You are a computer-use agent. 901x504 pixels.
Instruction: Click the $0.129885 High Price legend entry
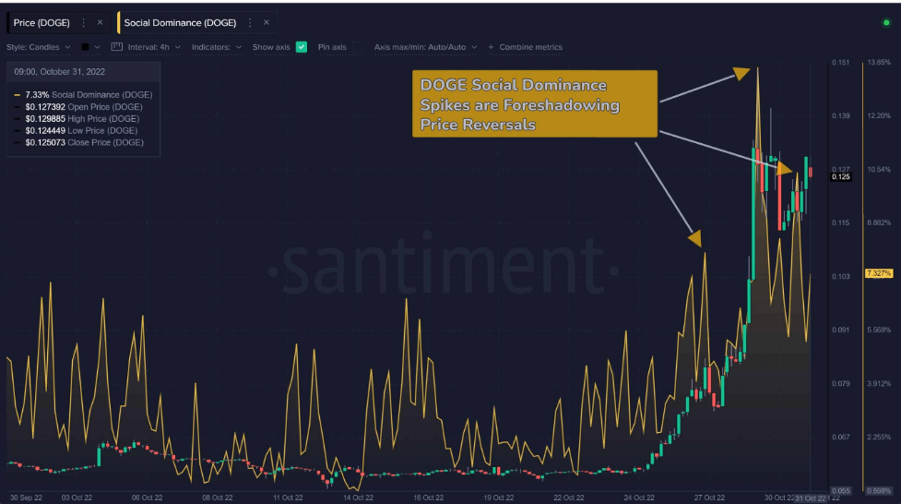click(77, 119)
